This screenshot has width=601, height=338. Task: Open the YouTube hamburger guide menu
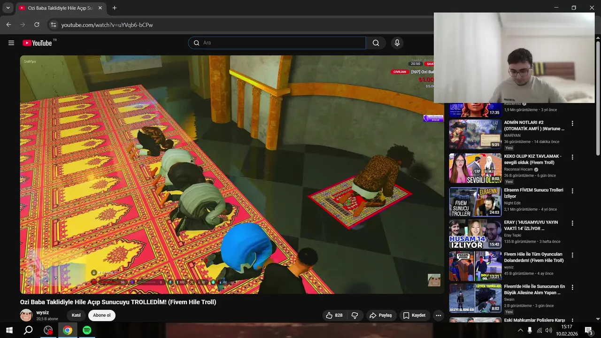pos(11,43)
